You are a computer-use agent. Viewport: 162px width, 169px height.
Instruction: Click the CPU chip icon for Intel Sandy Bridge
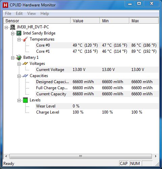tap(19, 33)
